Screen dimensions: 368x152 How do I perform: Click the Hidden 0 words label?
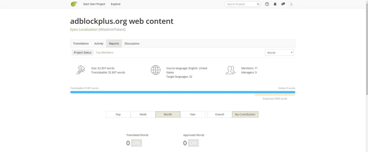pos(287,88)
